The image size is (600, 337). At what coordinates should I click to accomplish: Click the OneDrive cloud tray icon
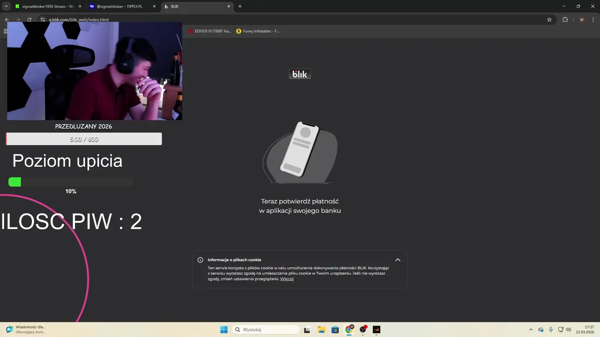click(541, 330)
